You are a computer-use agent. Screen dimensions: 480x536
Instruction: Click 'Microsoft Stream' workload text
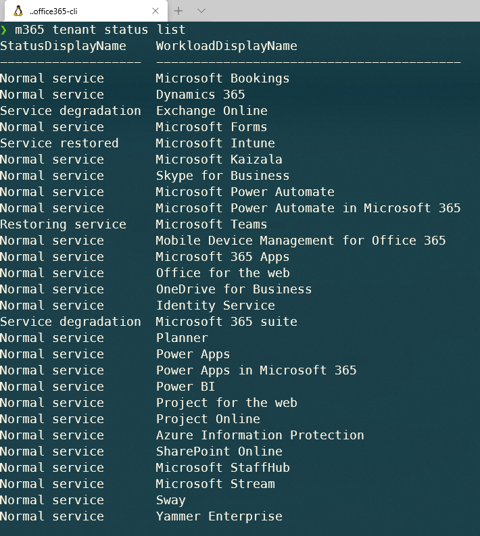216,485
